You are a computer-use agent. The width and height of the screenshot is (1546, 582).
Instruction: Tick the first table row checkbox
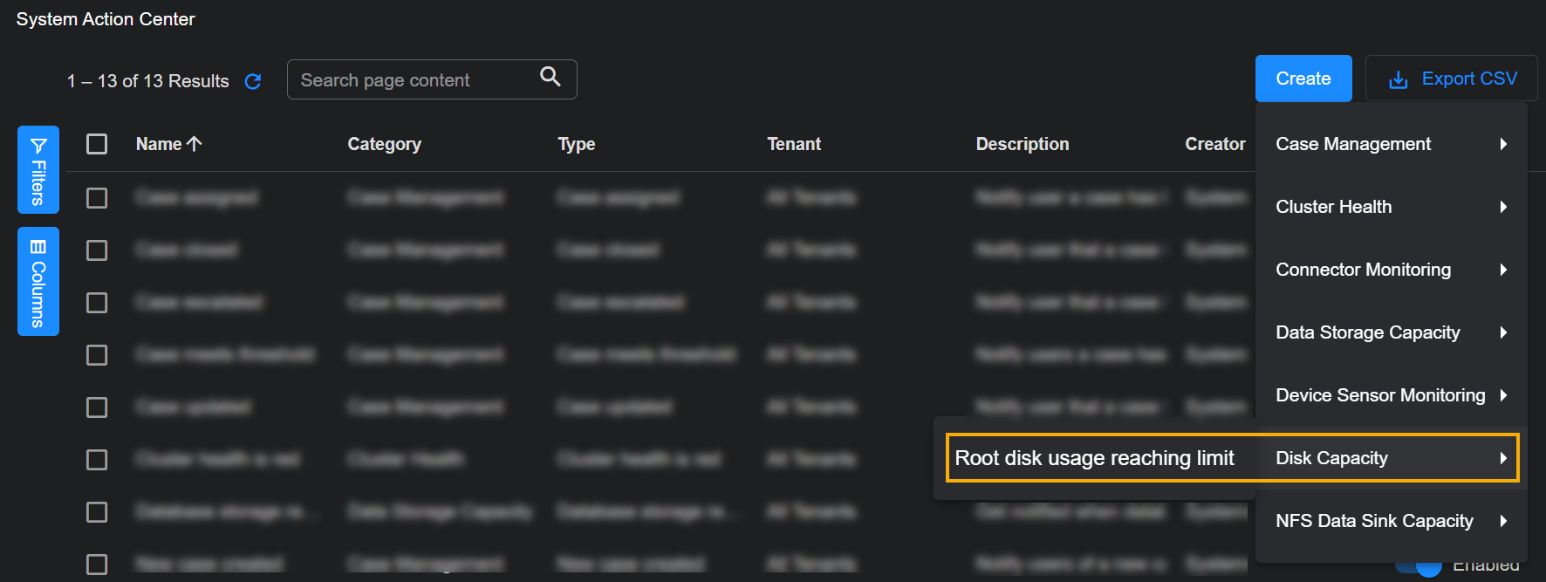click(x=97, y=198)
